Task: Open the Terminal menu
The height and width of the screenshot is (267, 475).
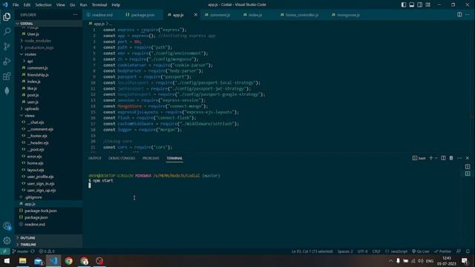Action: [99, 5]
